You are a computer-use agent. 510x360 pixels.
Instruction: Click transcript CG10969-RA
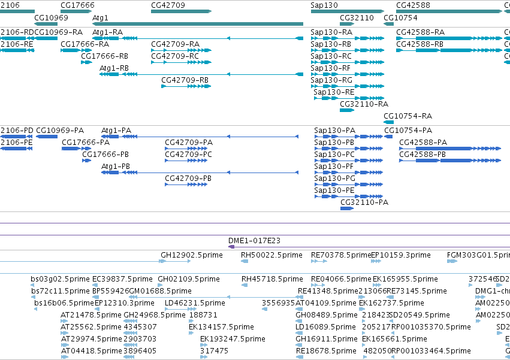tap(46, 38)
